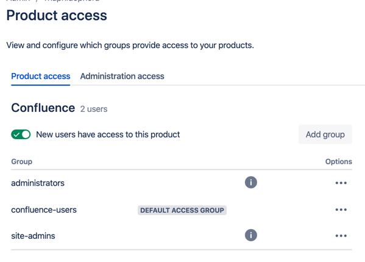Screen dimensions: 365x262
Task: Click the 2 users count label
Action: tap(94, 109)
